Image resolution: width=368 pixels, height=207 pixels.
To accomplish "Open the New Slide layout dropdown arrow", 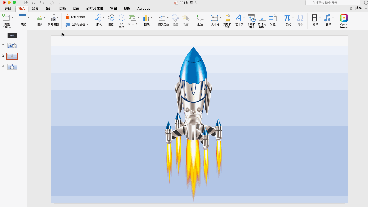I will coord(12,18).
